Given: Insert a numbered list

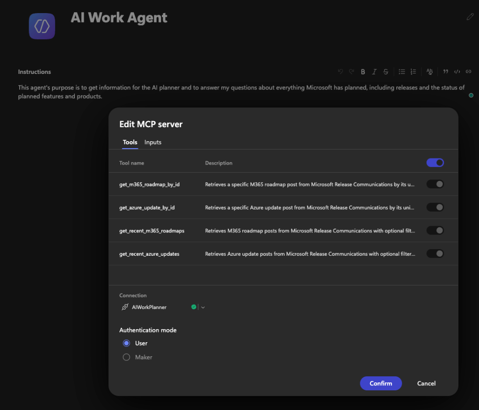Looking at the screenshot, I should (x=414, y=72).
